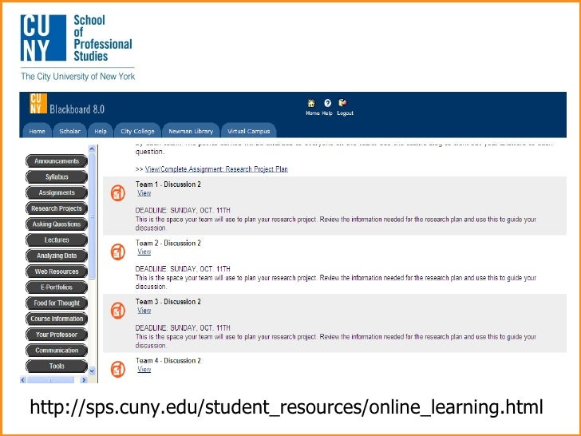Click the CUNY Blackboard 8.0 logo
Image resolution: width=581 pixels, height=436 pixels.
(67, 104)
